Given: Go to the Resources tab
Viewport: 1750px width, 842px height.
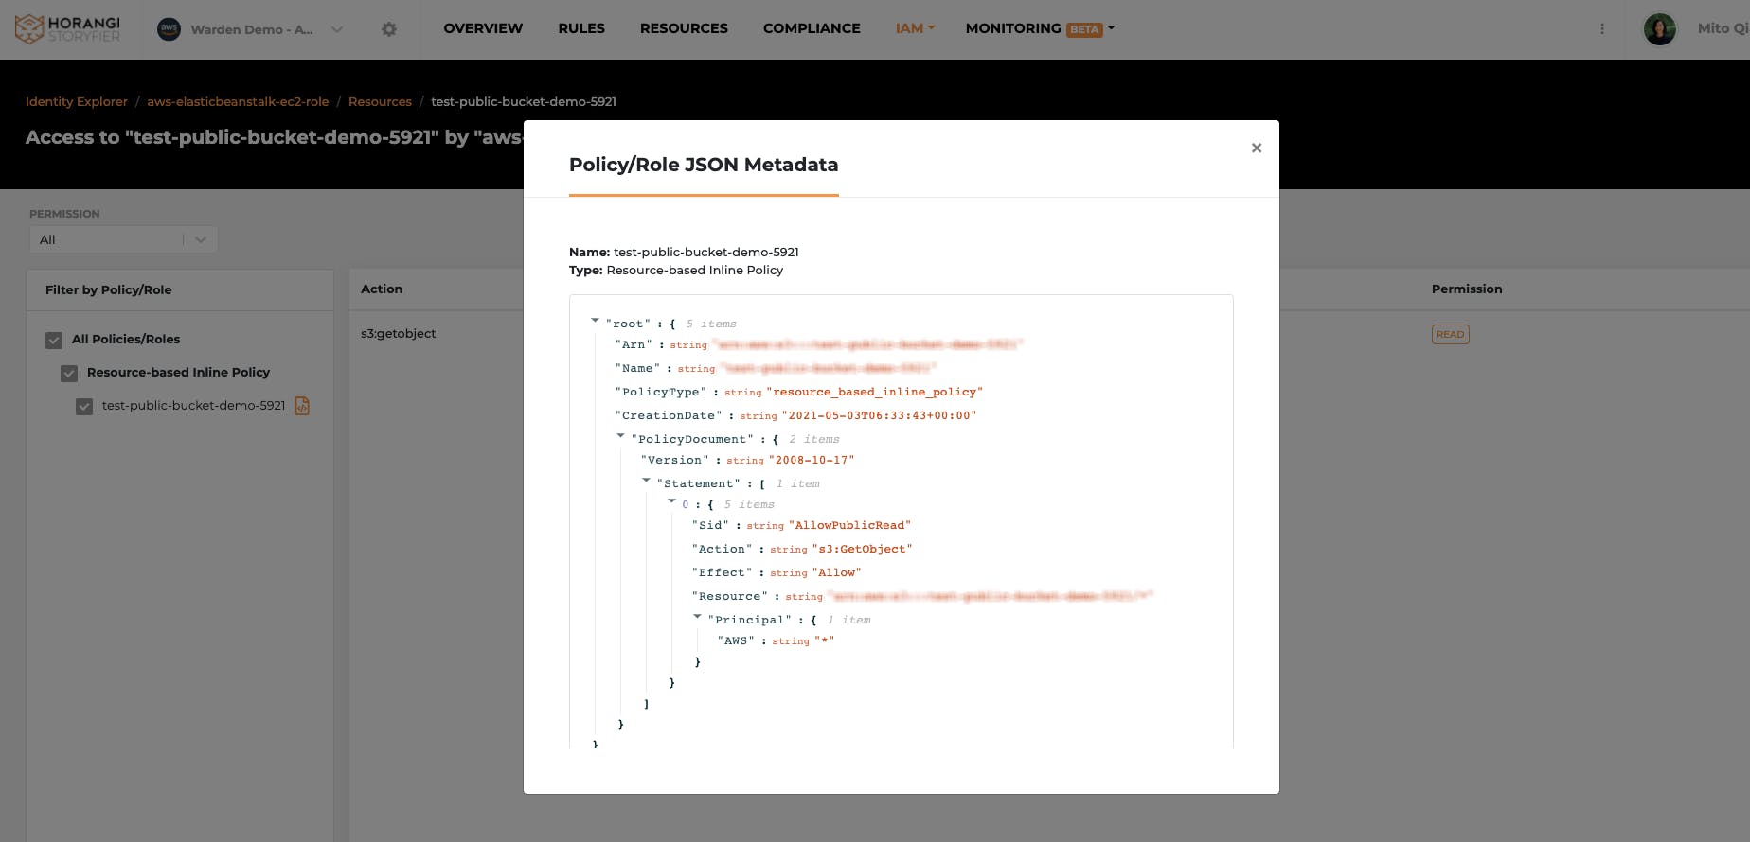Looking at the screenshot, I should (x=684, y=28).
